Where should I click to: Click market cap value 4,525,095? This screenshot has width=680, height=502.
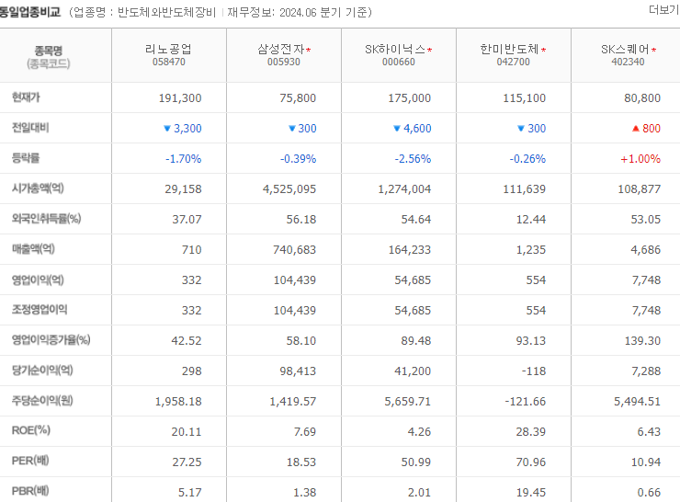tap(289, 189)
